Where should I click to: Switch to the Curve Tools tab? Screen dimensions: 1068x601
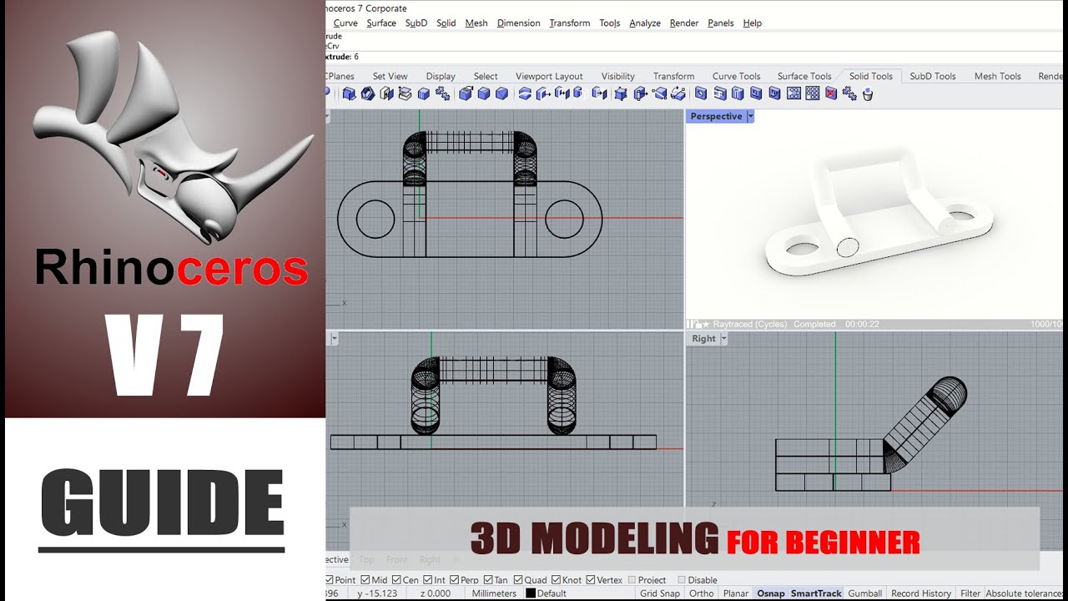[x=737, y=76]
